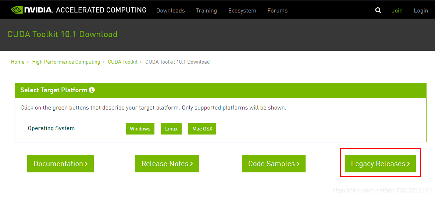435x197 pixels.
Task: Click the Join link
Action: pyautogui.click(x=397, y=11)
